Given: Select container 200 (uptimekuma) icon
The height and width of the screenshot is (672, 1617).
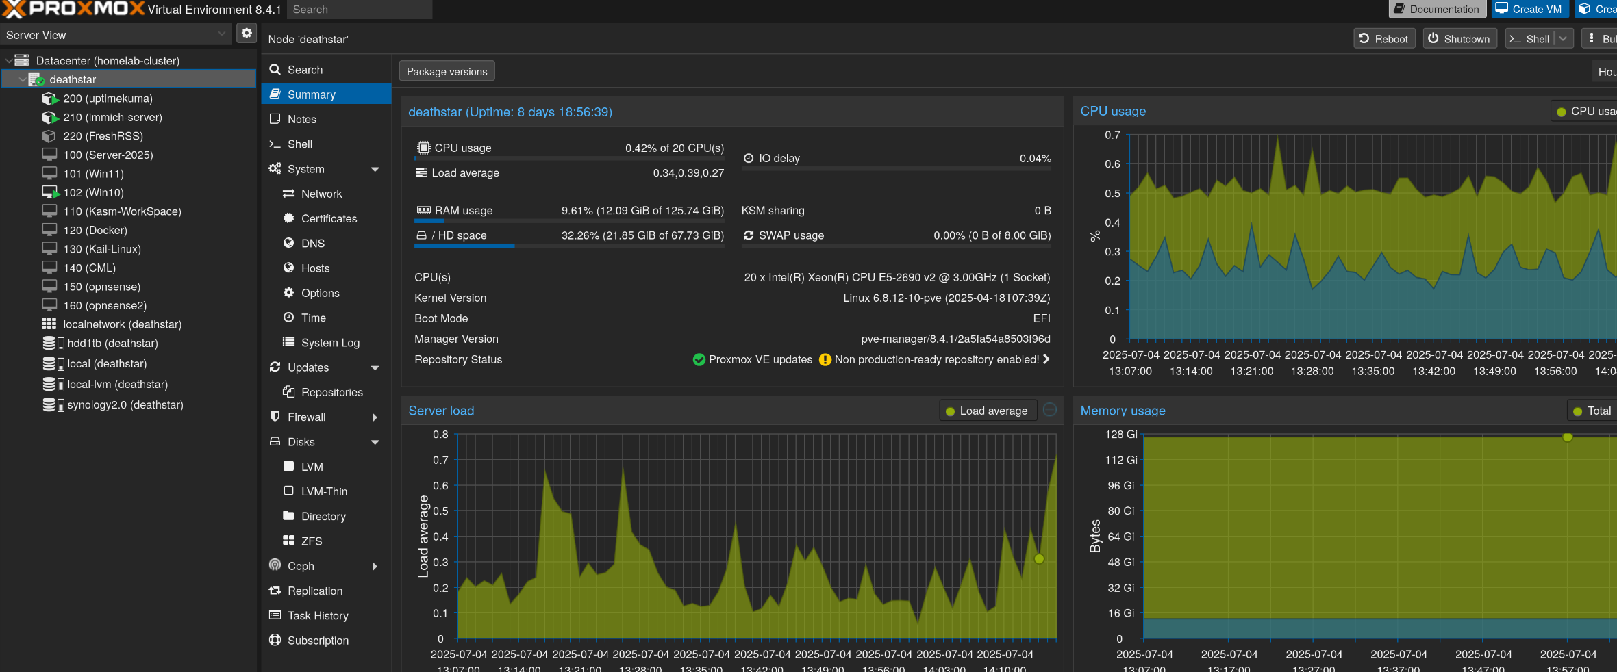Looking at the screenshot, I should coord(50,99).
